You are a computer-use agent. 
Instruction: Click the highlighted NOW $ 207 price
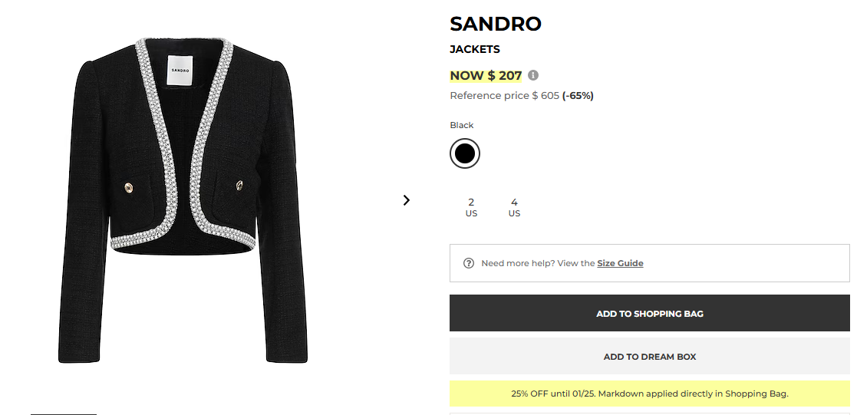[x=486, y=75]
